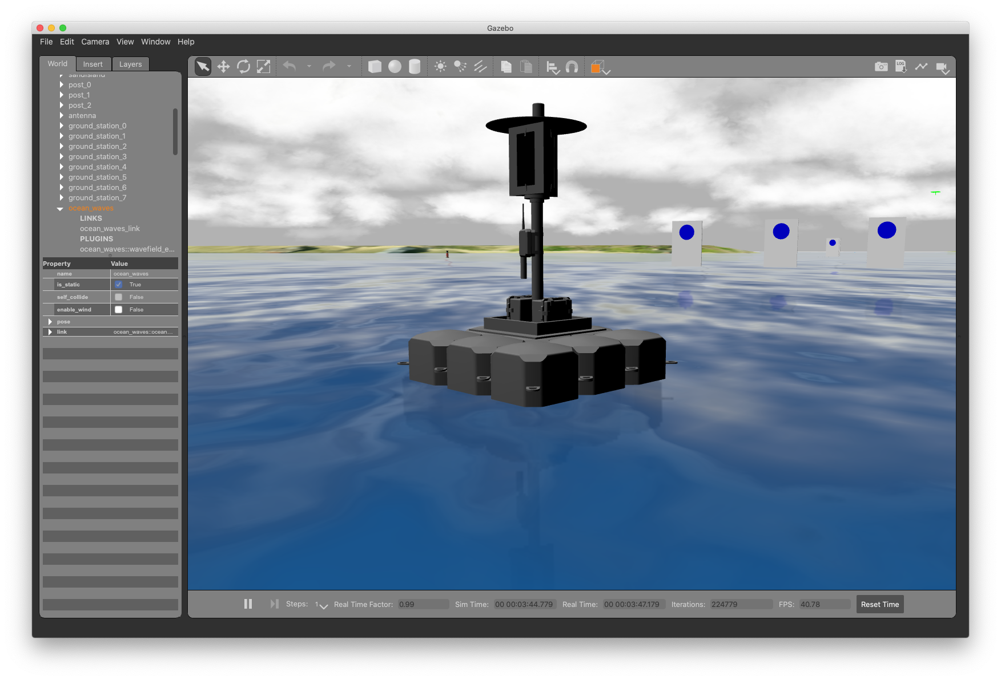The width and height of the screenshot is (1001, 680).
Task: Enable the self_collide checkbox
Action: point(118,297)
